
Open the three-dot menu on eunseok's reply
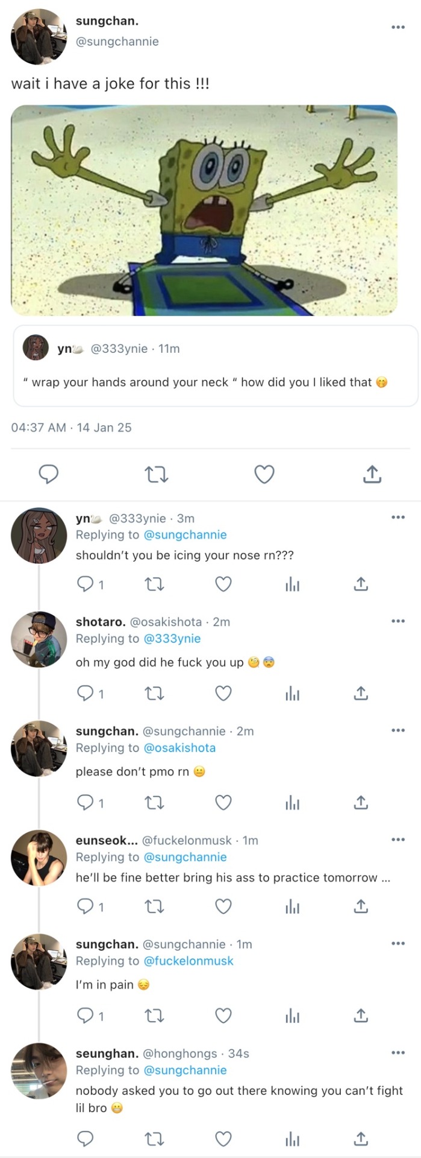point(398,840)
